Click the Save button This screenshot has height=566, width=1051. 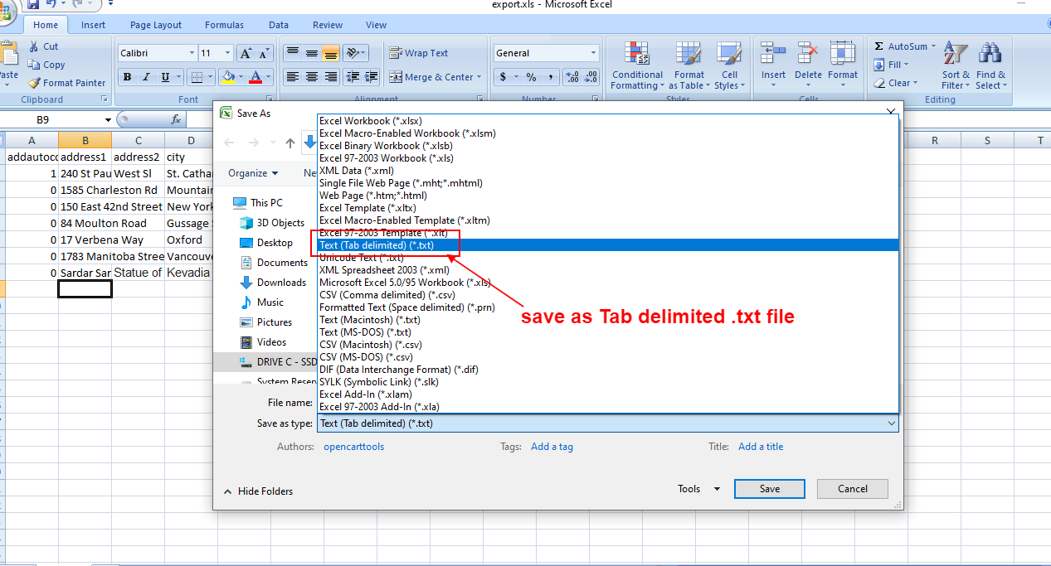click(x=769, y=489)
